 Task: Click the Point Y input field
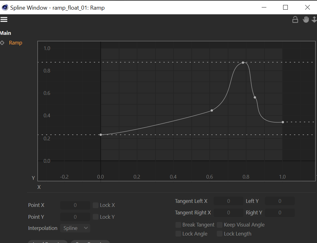[x=75, y=217]
